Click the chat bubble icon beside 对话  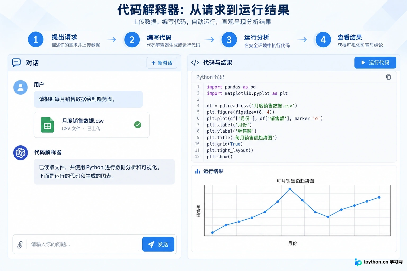[x=16, y=63]
